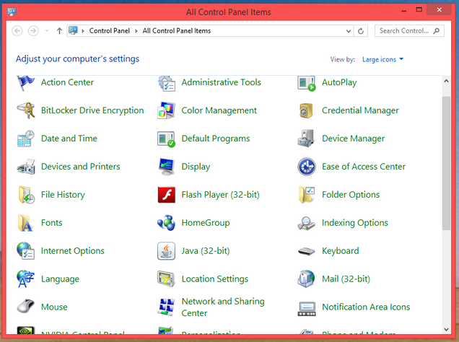
Task: Click the Keyboard icon
Action: [x=307, y=251]
